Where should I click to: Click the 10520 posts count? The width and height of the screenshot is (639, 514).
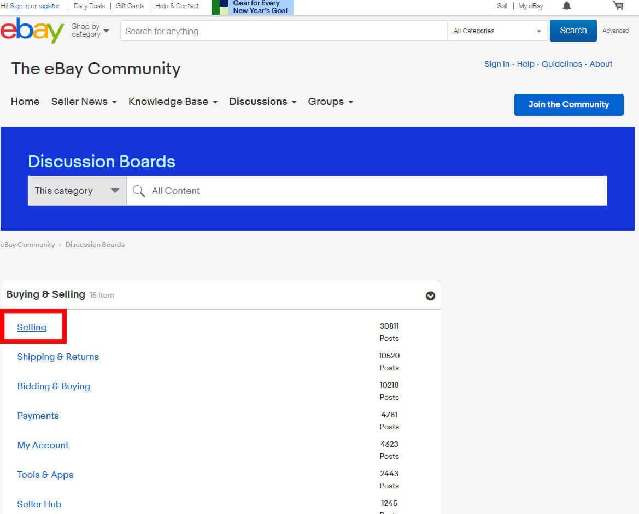pos(389,356)
